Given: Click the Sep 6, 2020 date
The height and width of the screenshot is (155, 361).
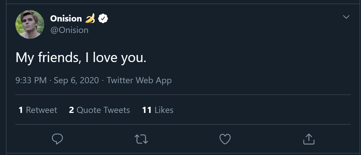Looking at the screenshot, I should click(x=76, y=80).
